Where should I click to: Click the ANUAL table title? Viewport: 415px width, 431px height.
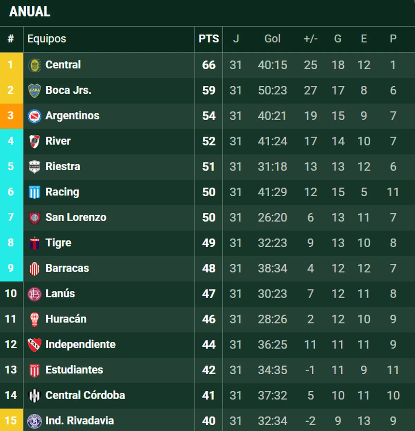pyautogui.click(x=30, y=12)
